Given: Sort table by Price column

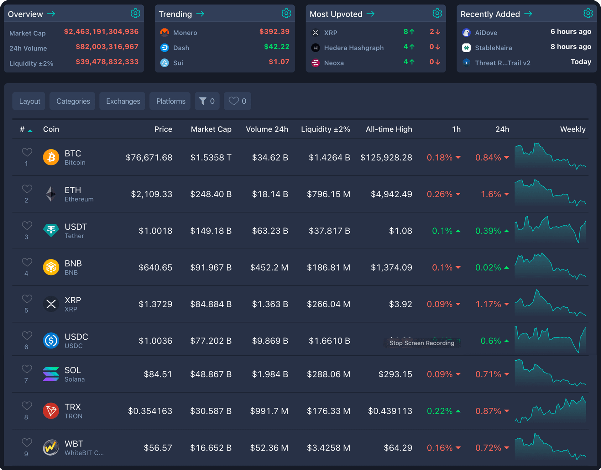Looking at the screenshot, I should [163, 129].
